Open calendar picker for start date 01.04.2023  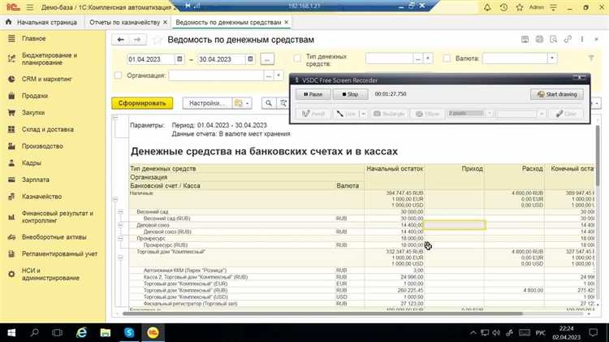(x=179, y=58)
